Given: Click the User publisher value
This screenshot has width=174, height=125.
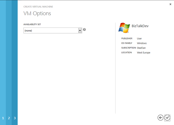Looking at the screenshot, I should (x=139, y=38).
